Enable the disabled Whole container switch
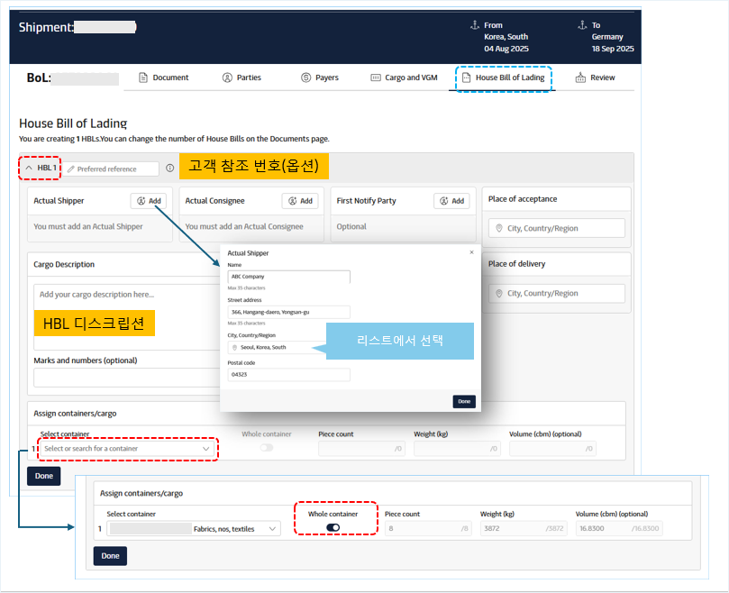The width and height of the screenshot is (729, 593). [267, 447]
